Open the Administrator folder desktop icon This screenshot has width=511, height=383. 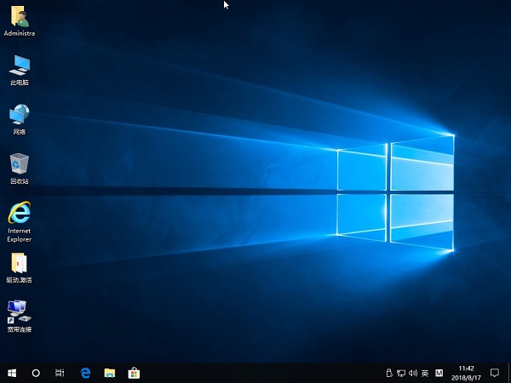pos(19,17)
